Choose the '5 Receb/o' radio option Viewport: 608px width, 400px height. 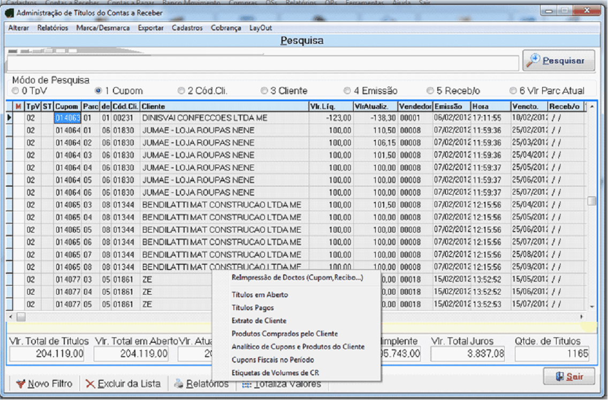point(430,91)
